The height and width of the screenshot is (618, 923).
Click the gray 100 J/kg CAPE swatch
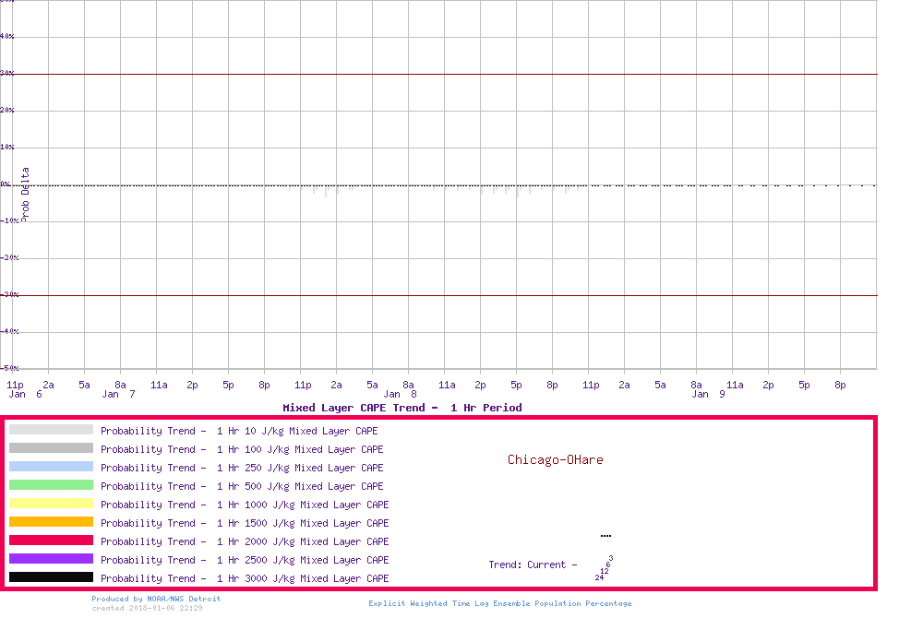pos(51,448)
